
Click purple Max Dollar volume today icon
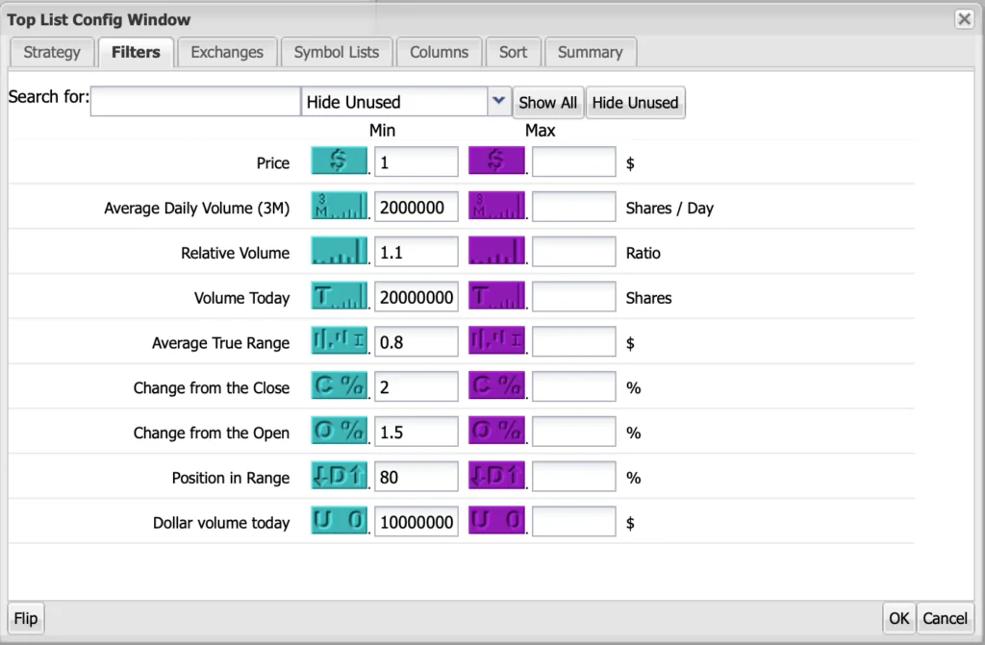point(496,522)
